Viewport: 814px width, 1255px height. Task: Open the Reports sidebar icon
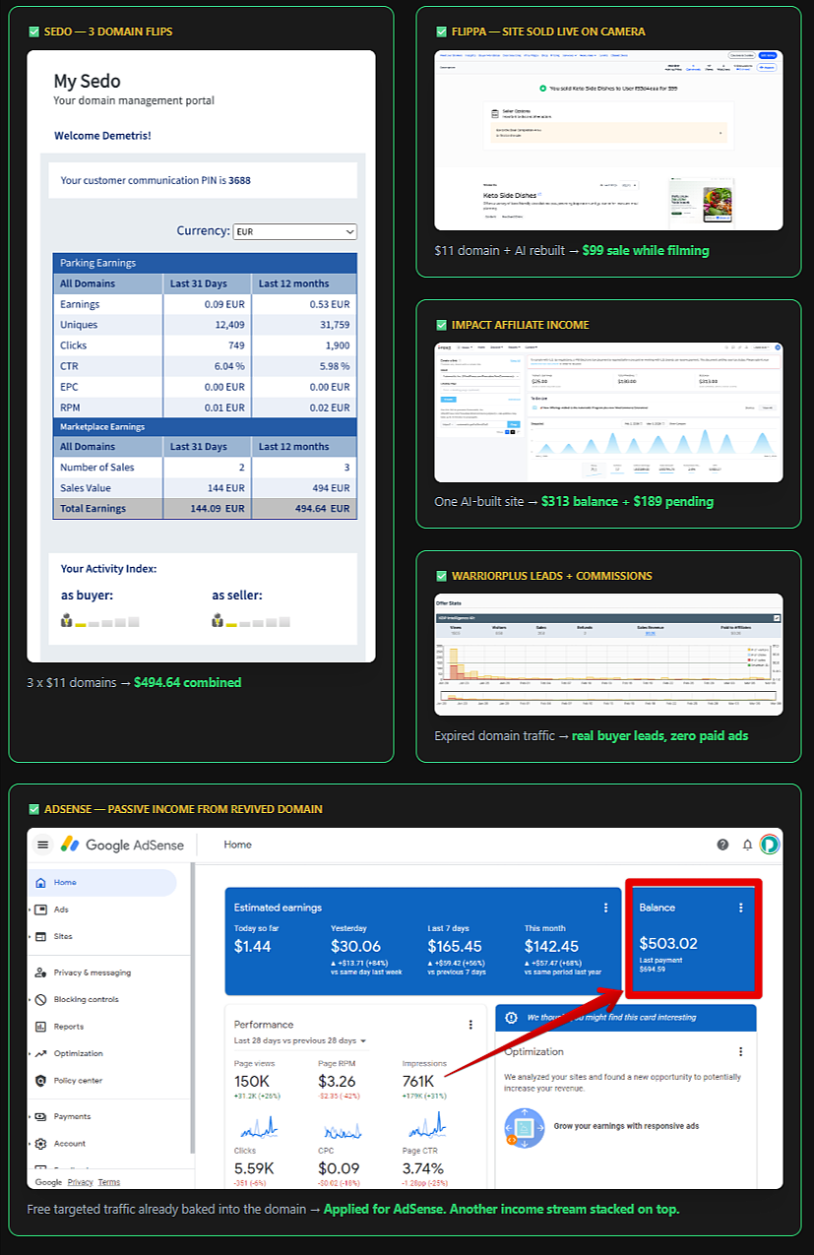[40, 1027]
